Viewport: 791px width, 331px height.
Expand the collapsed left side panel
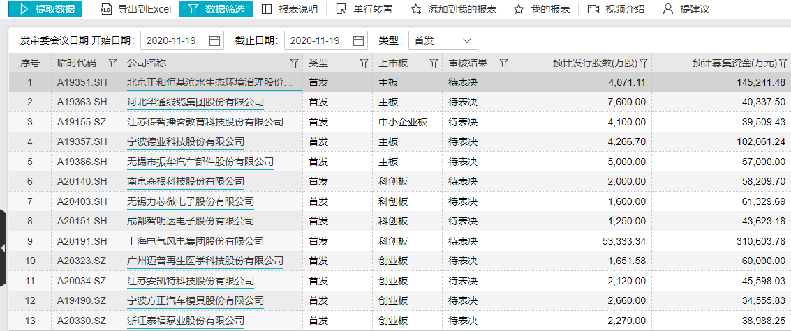(3, 248)
